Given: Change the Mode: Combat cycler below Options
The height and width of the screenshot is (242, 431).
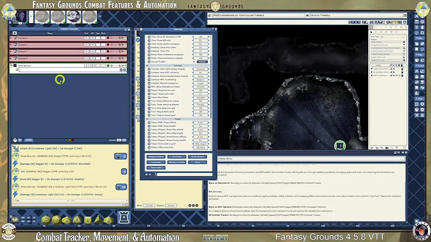Looking at the screenshot, I should pos(149,205).
